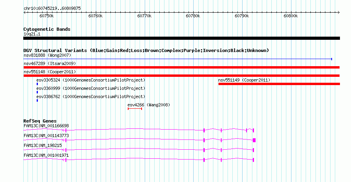Open the FAM13C|NM_001143773 transcript label
This screenshot has width=351, height=182.
pyautogui.click(x=46, y=136)
